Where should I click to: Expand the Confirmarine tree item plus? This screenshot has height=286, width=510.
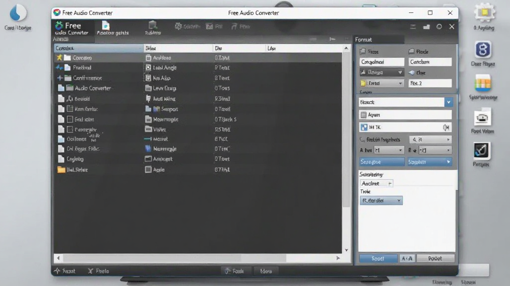[x=60, y=78]
